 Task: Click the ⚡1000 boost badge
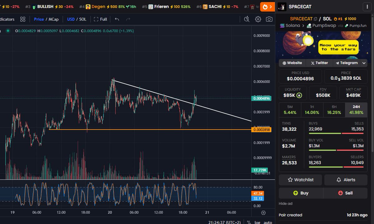(x=350, y=19)
